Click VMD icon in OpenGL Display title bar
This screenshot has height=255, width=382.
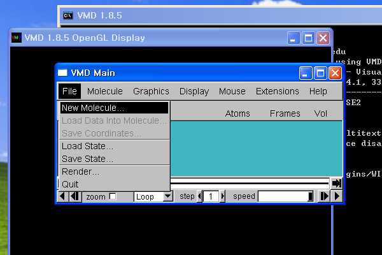(x=17, y=38)
